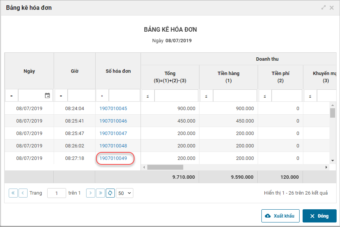
Task: Go to the previous page arrow
Action: pos(23,193)
